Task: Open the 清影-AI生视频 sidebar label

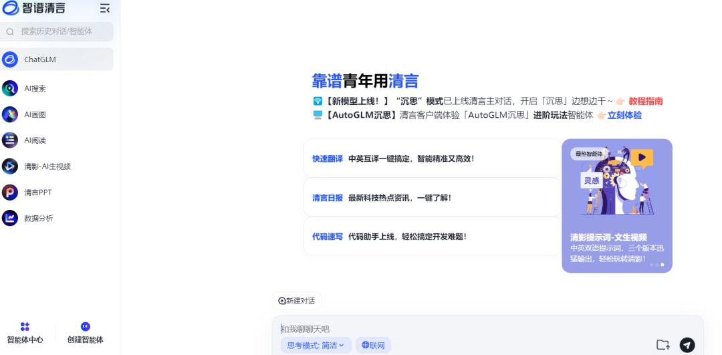Action: [x=47, y=166]
